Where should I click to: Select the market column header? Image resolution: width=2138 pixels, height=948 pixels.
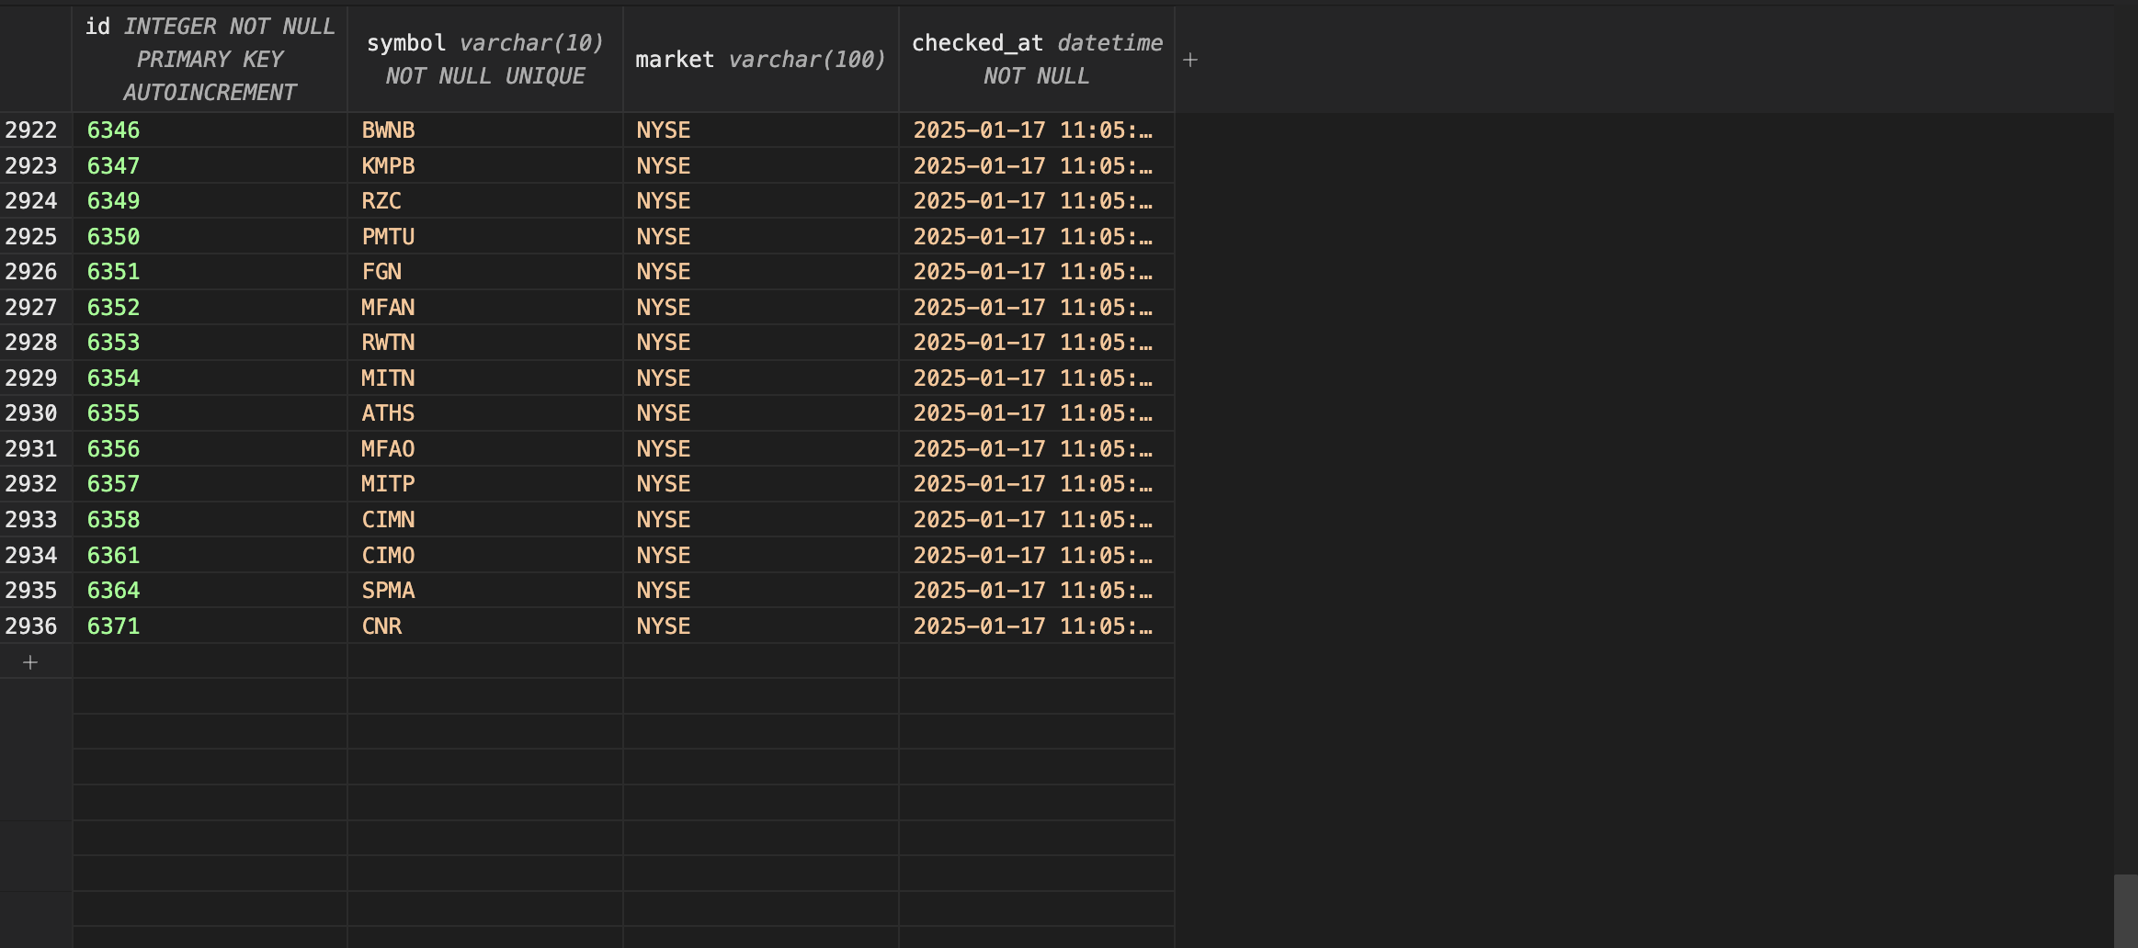coord(761,60)
